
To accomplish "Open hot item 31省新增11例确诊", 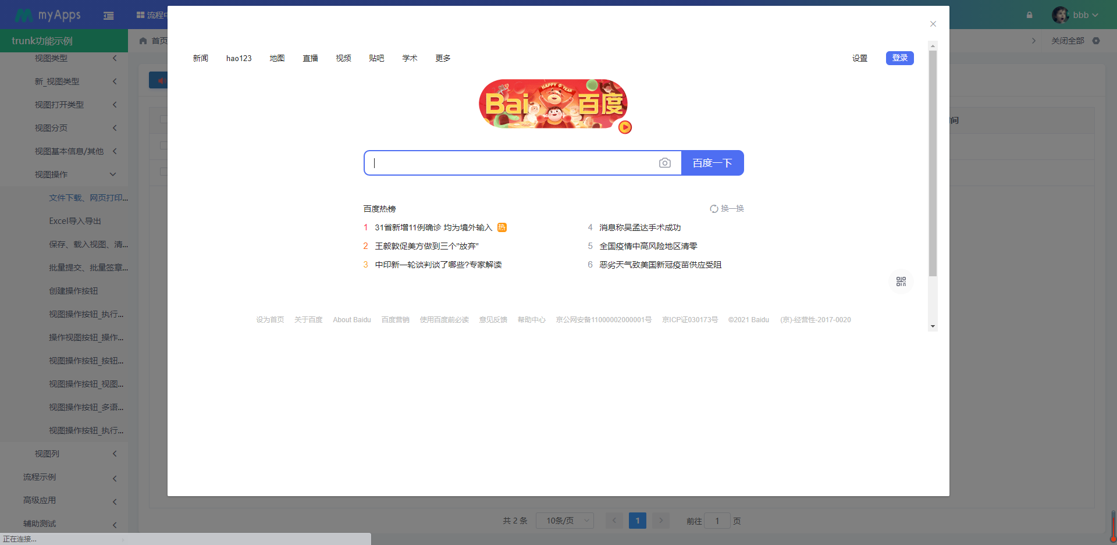I will pos(433,227).
